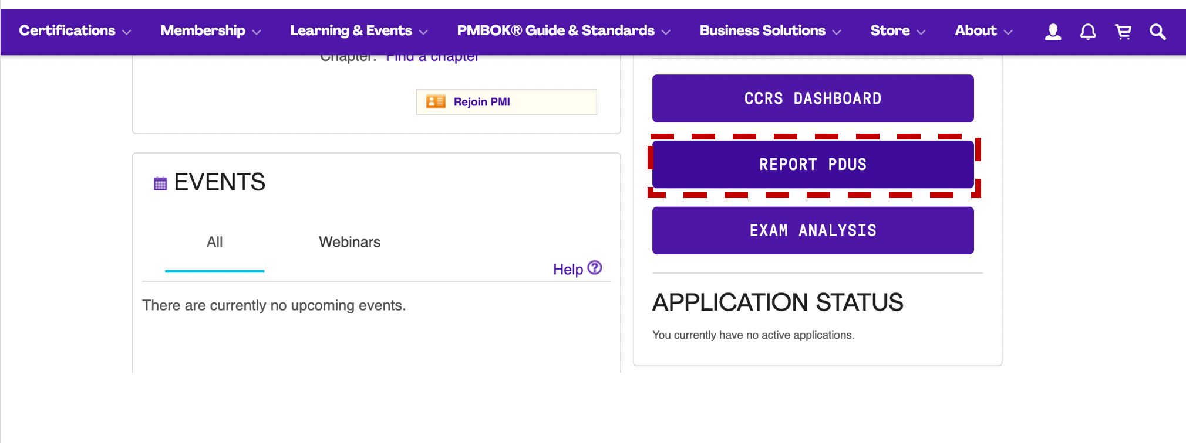Open the Membership menu
Screen dimensions: 1186x443
[203, 30]
